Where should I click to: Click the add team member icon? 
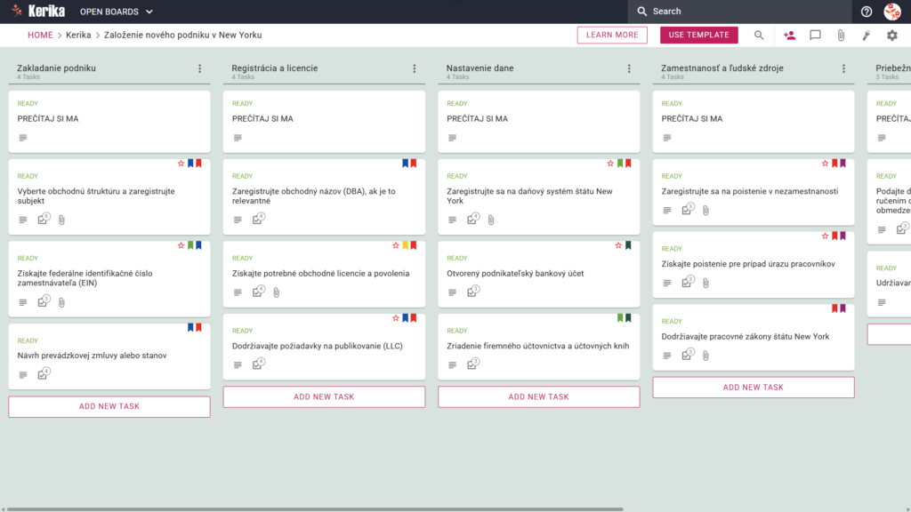click(789, 36)
